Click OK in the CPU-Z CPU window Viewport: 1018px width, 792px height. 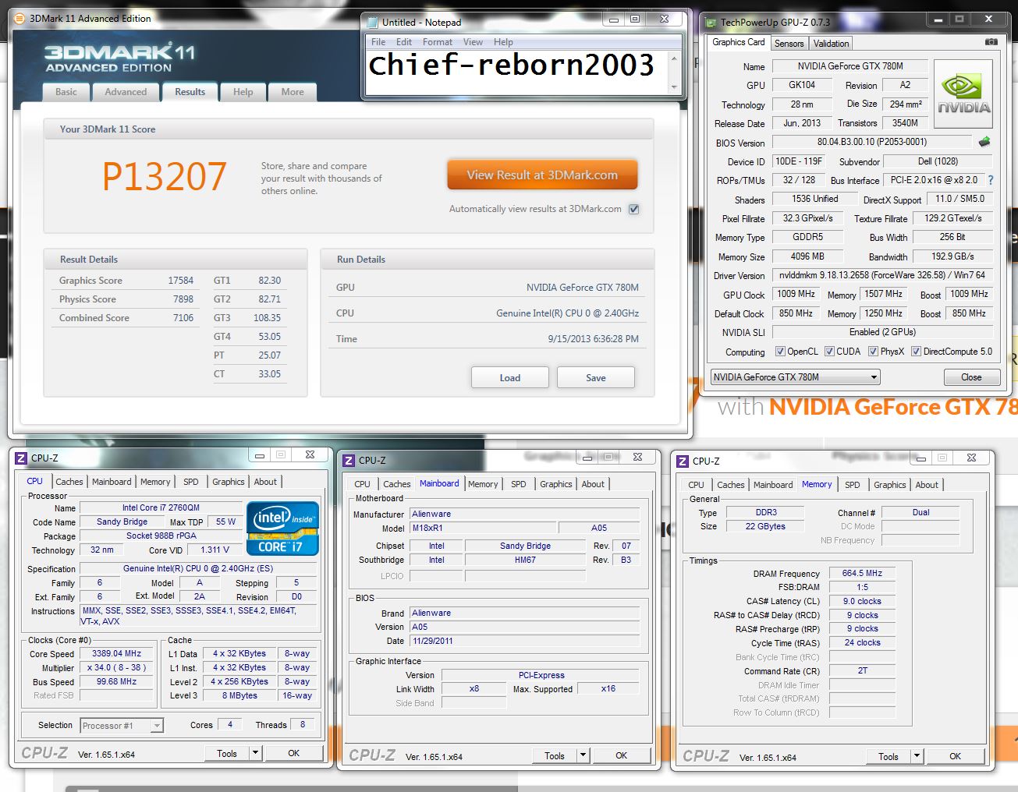(293, 753)
